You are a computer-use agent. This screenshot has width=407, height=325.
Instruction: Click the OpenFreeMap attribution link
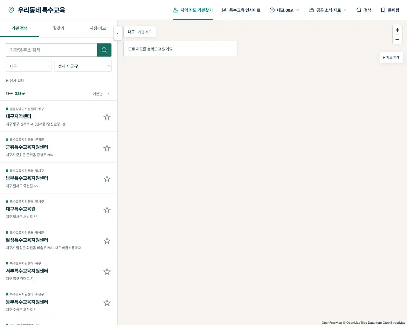click(x=332, y=323)
